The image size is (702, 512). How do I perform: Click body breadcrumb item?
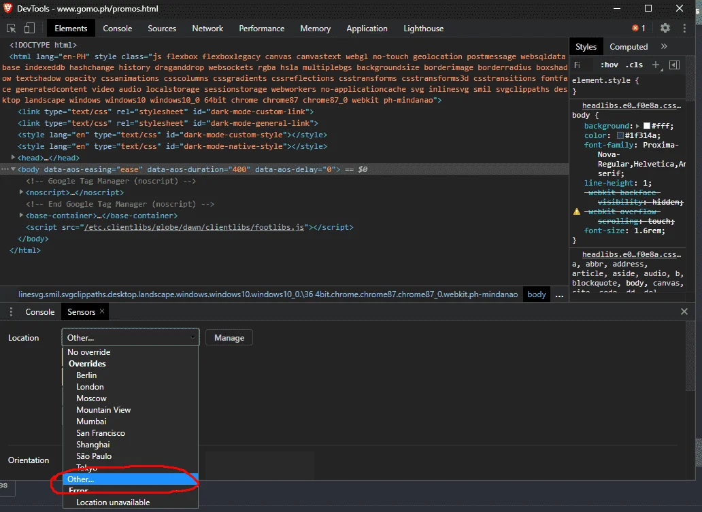point(536,294)
